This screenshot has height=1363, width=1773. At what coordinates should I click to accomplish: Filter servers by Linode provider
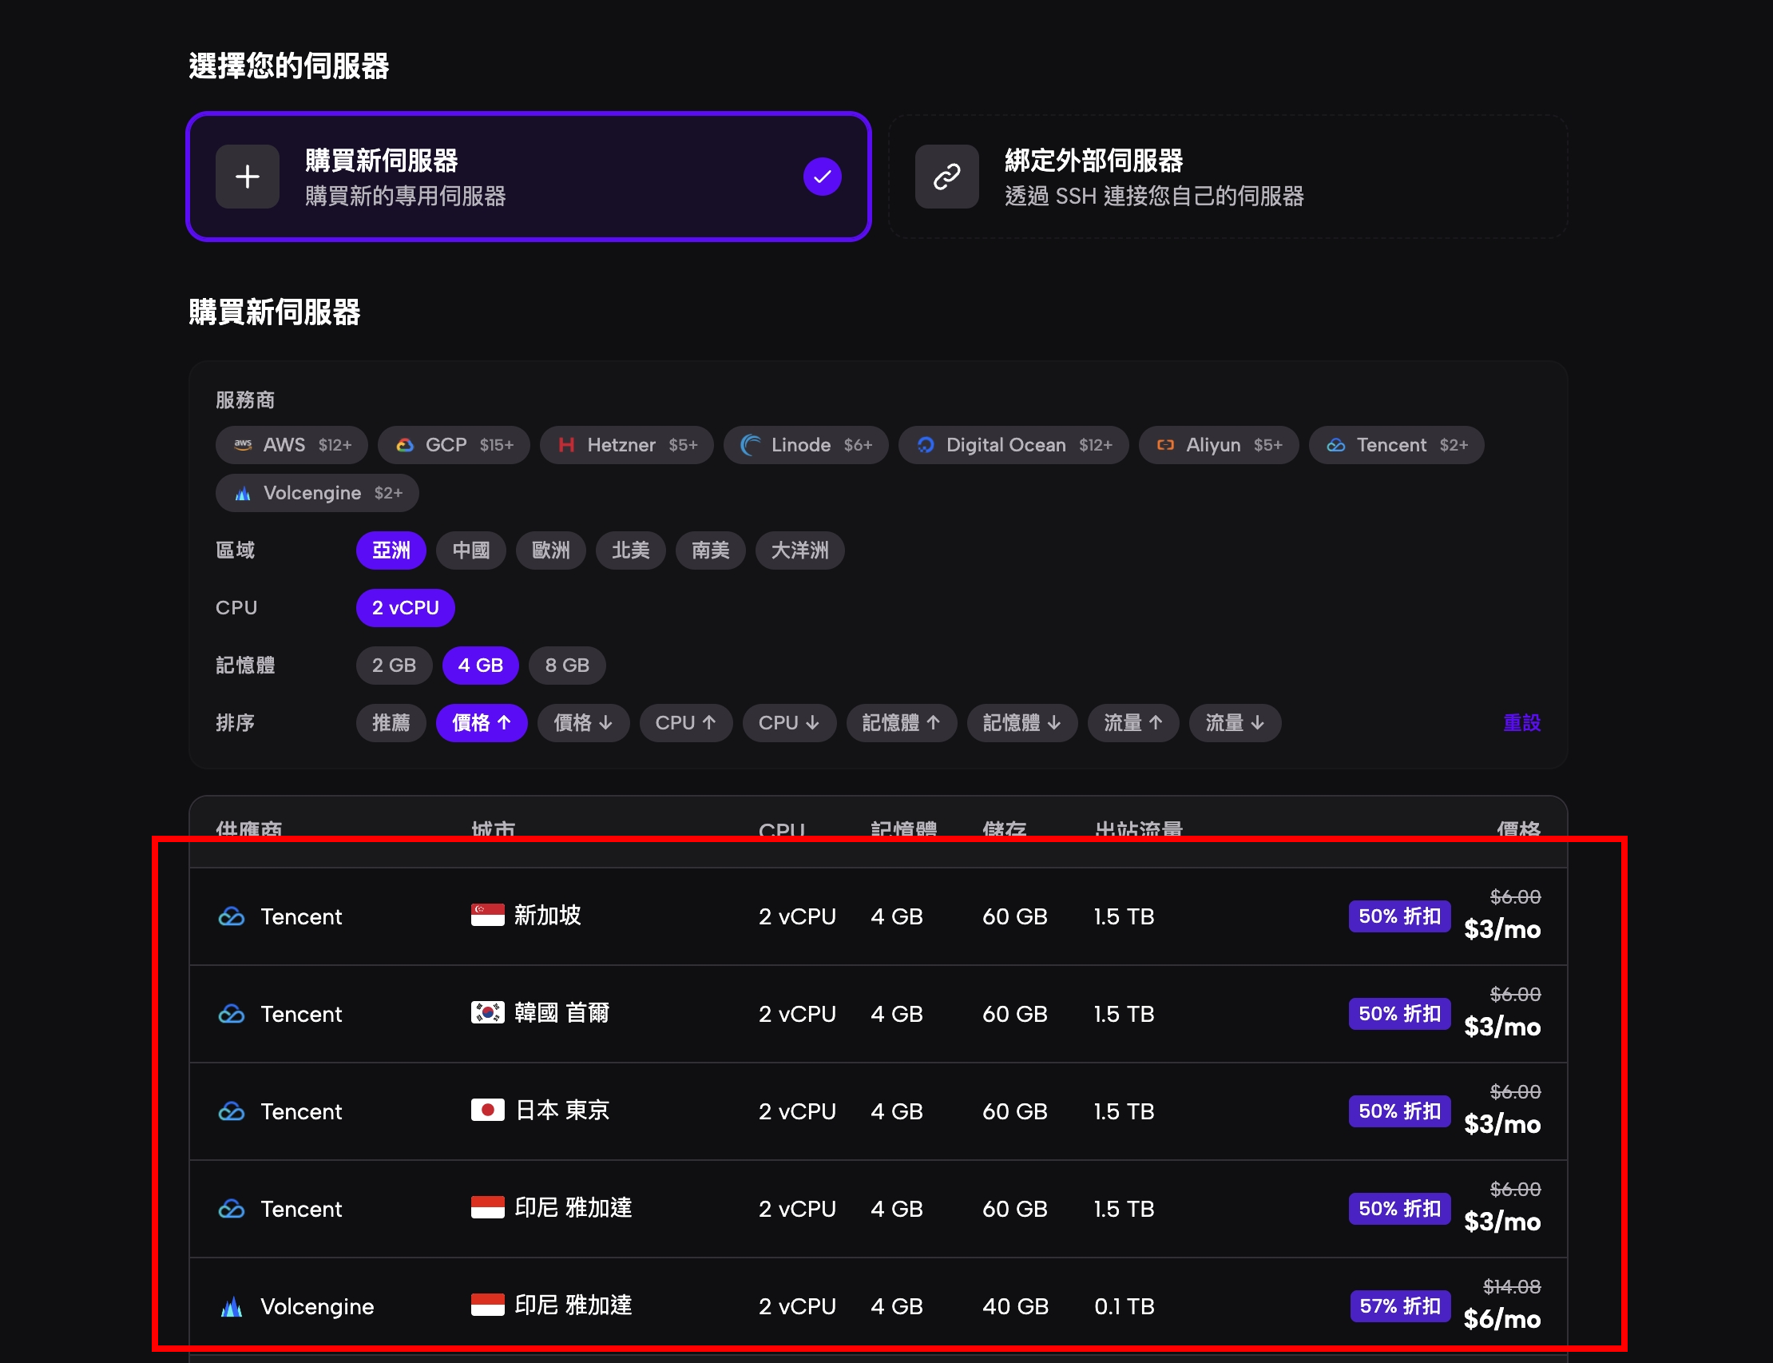[805, 444]
